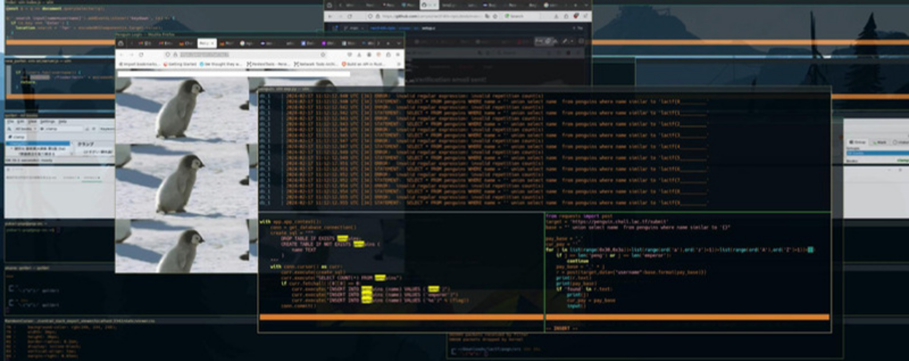Click the reload icon in GitHub browser
The width and height of the screenshot is (909, 361).
(350, 16)
